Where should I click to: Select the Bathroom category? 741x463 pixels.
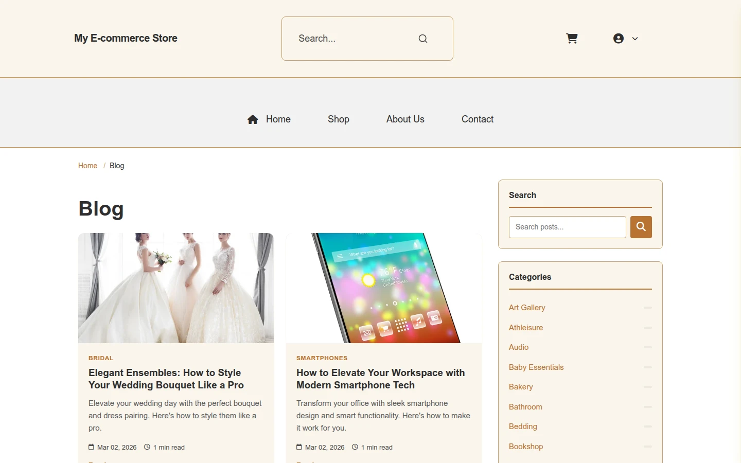click(525, 407)
